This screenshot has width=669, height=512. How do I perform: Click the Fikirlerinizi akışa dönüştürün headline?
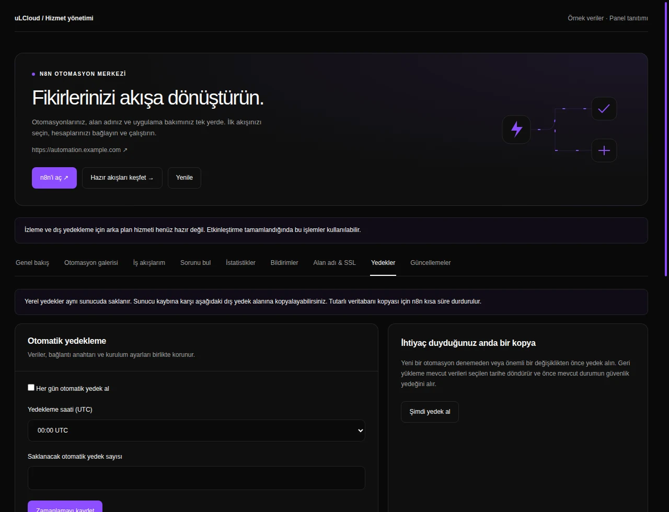tap(148, 98)
